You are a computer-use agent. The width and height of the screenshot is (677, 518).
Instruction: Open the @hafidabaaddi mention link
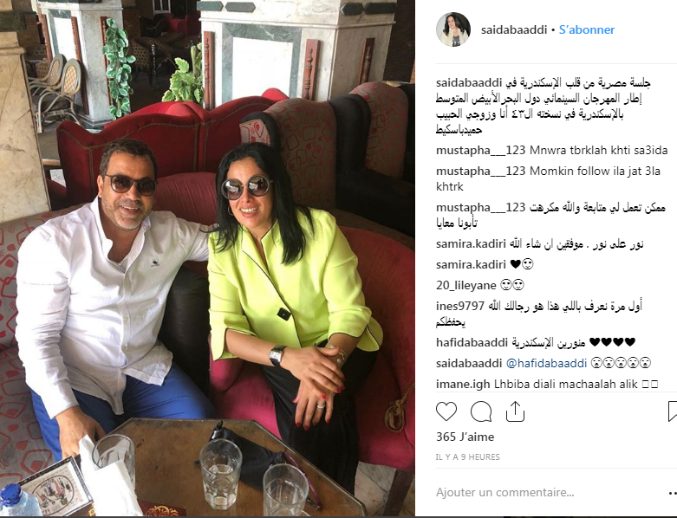click(546, 363)
